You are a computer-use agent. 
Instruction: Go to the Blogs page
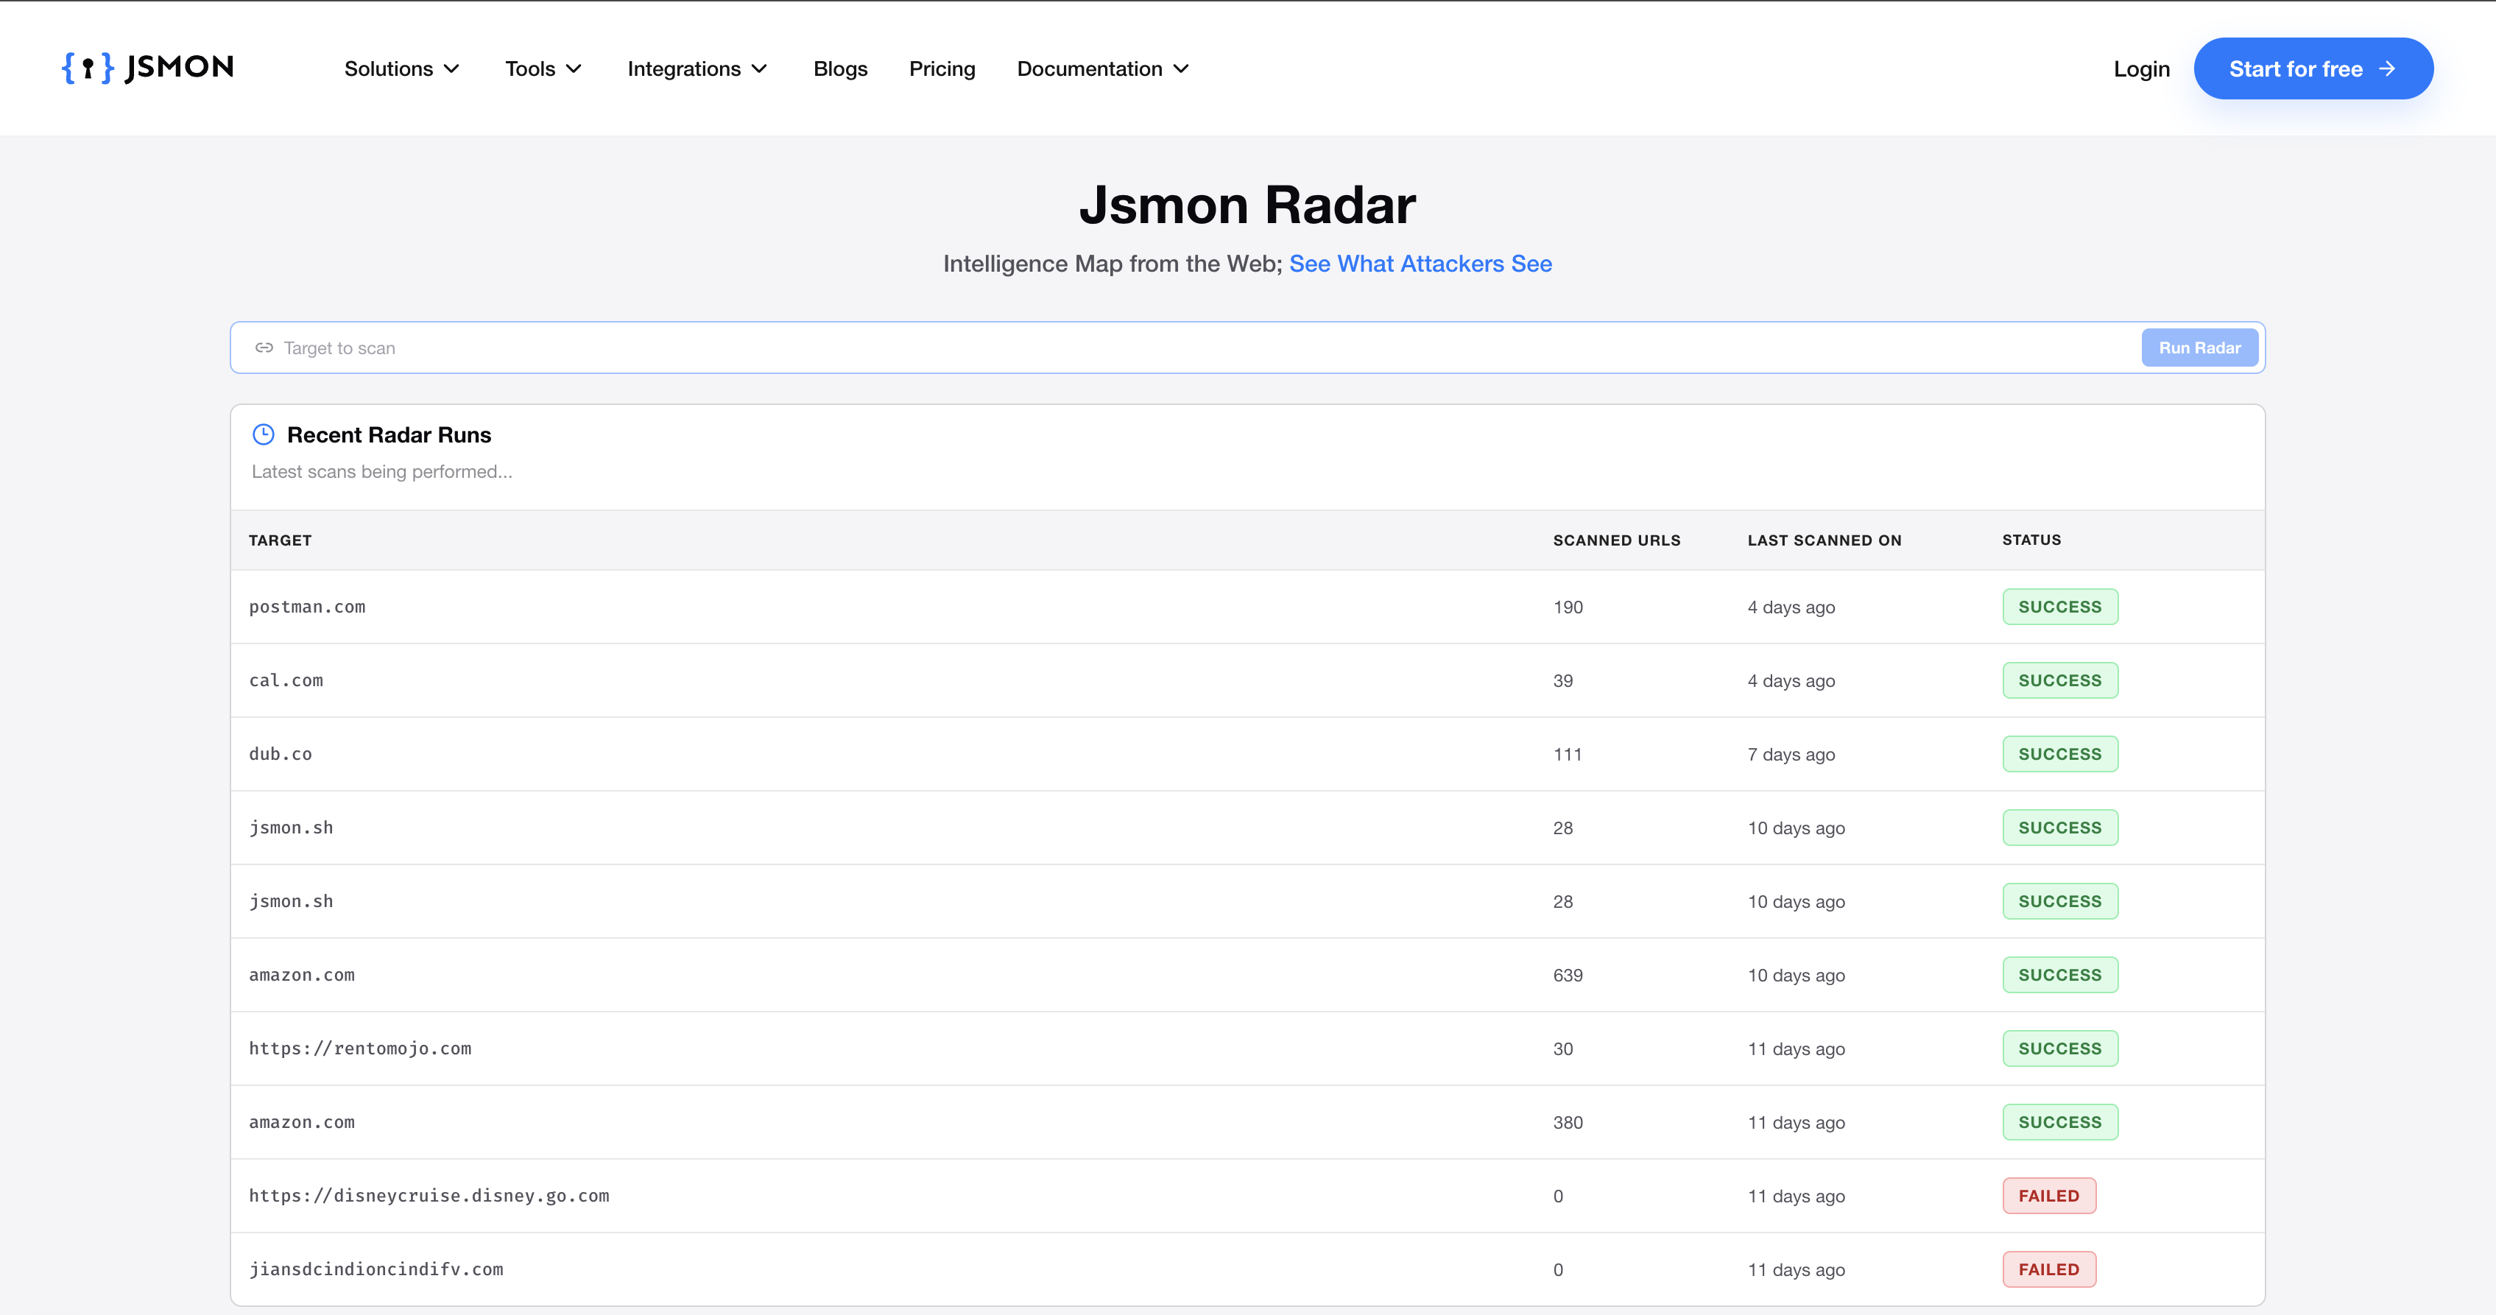click(x=840, y=68)
